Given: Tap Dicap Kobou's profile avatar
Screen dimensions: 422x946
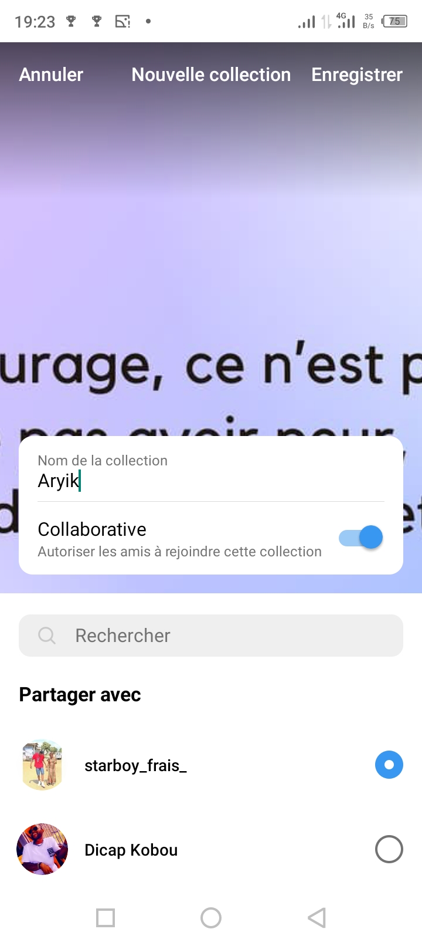Looking at the screenshot, I should (42, 849).
